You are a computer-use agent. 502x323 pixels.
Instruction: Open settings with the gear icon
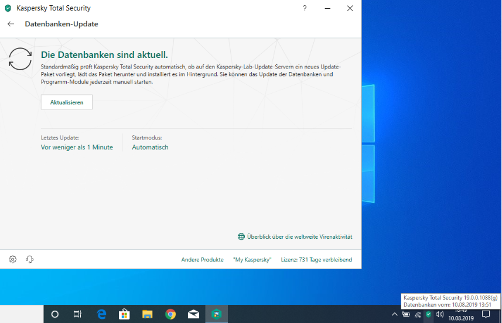pos(12,259)
